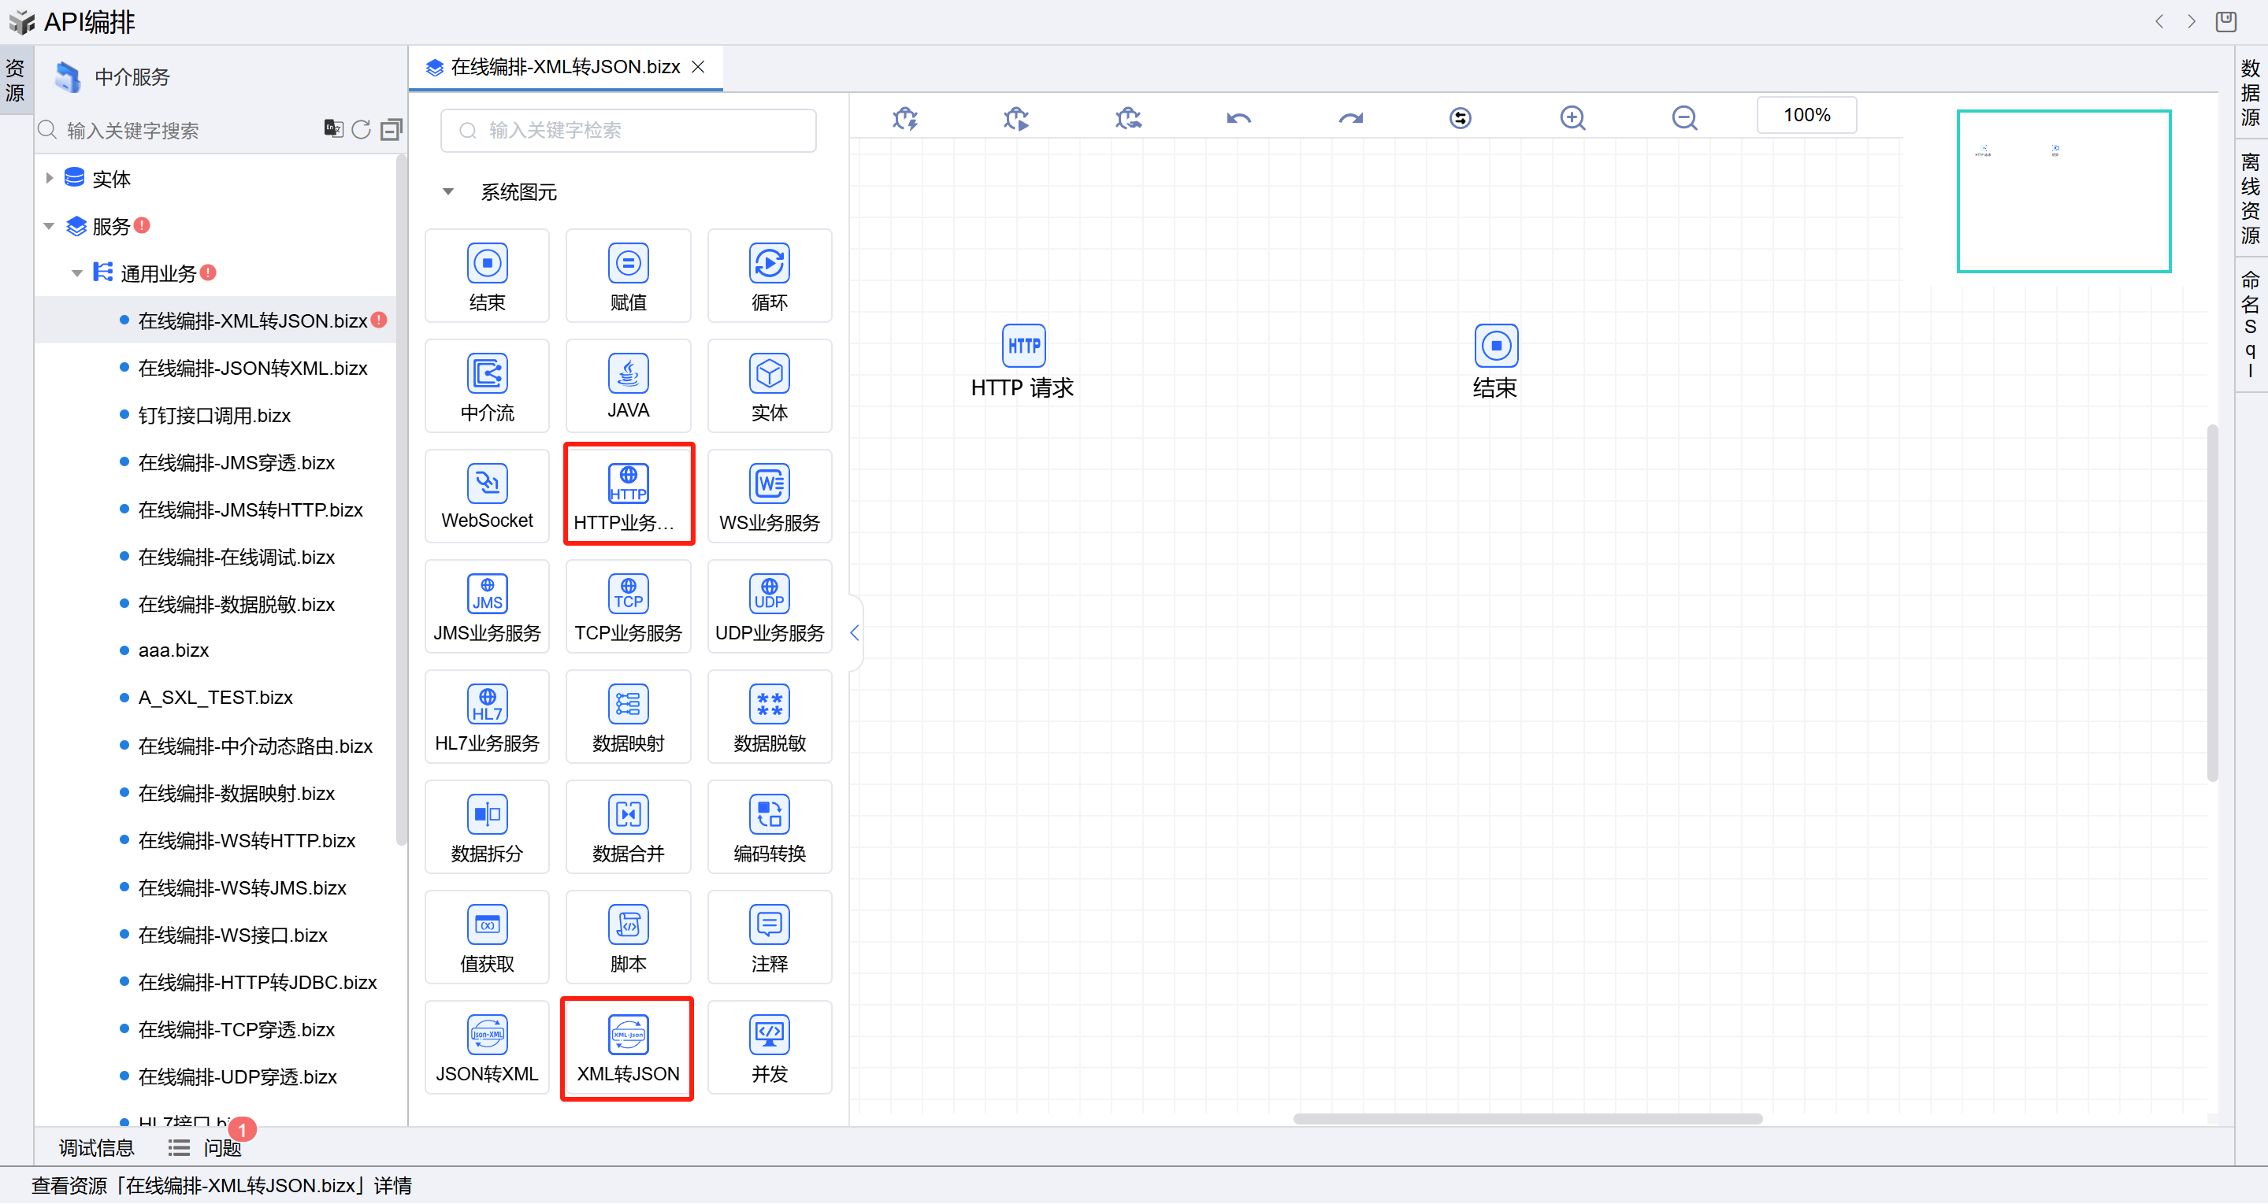Click the HTTP 请求 node on canvas
Image resolution: width=2268 pixels, height=1204 pixels.
[1023, 346]
